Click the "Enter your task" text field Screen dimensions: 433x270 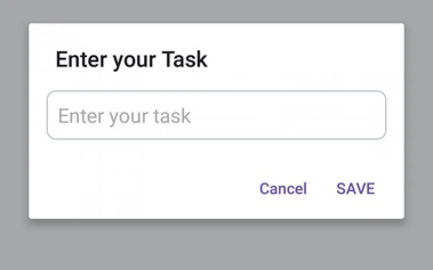[x=216, y=115]
